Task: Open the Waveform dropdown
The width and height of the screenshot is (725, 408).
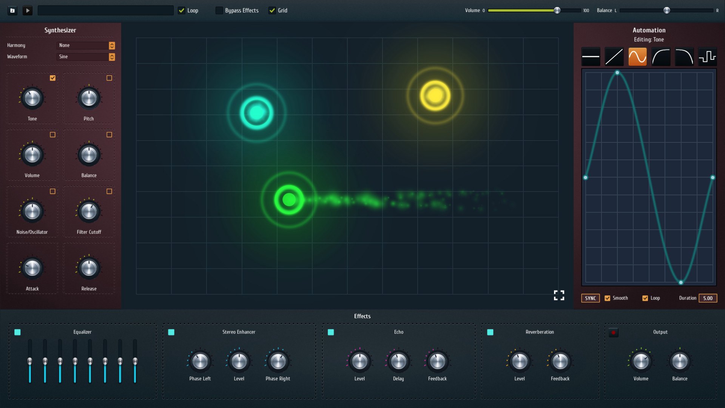Action: [86, 57]
